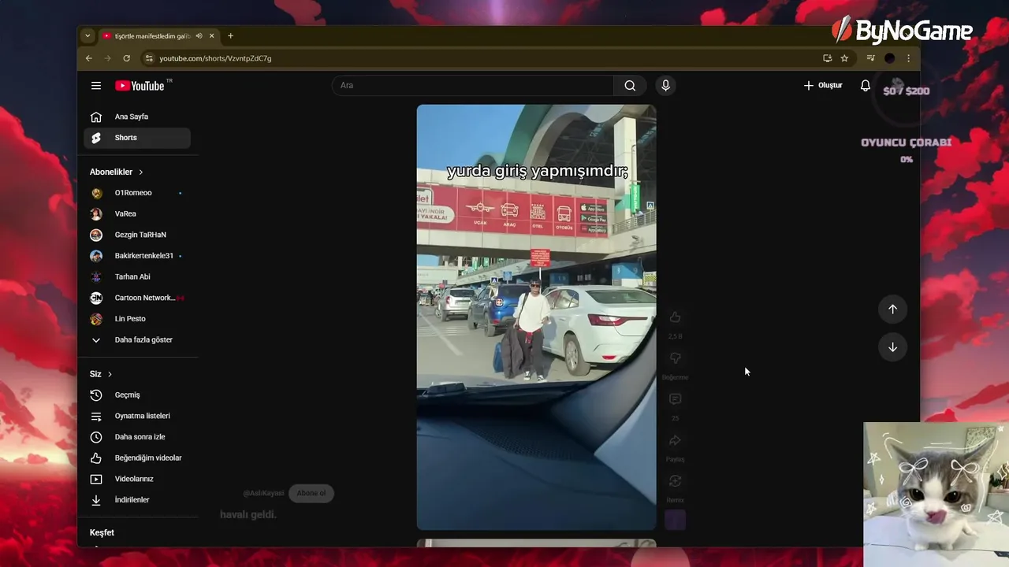Screen dimensions: 1009x567
Task: Click the Ara search input field
Action: [x=473, y=86]
